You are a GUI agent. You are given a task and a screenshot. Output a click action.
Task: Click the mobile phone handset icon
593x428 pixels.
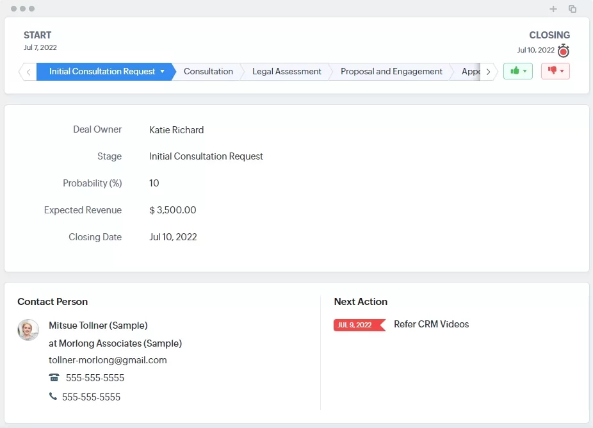pyautogui.click(x=53, y=397)
